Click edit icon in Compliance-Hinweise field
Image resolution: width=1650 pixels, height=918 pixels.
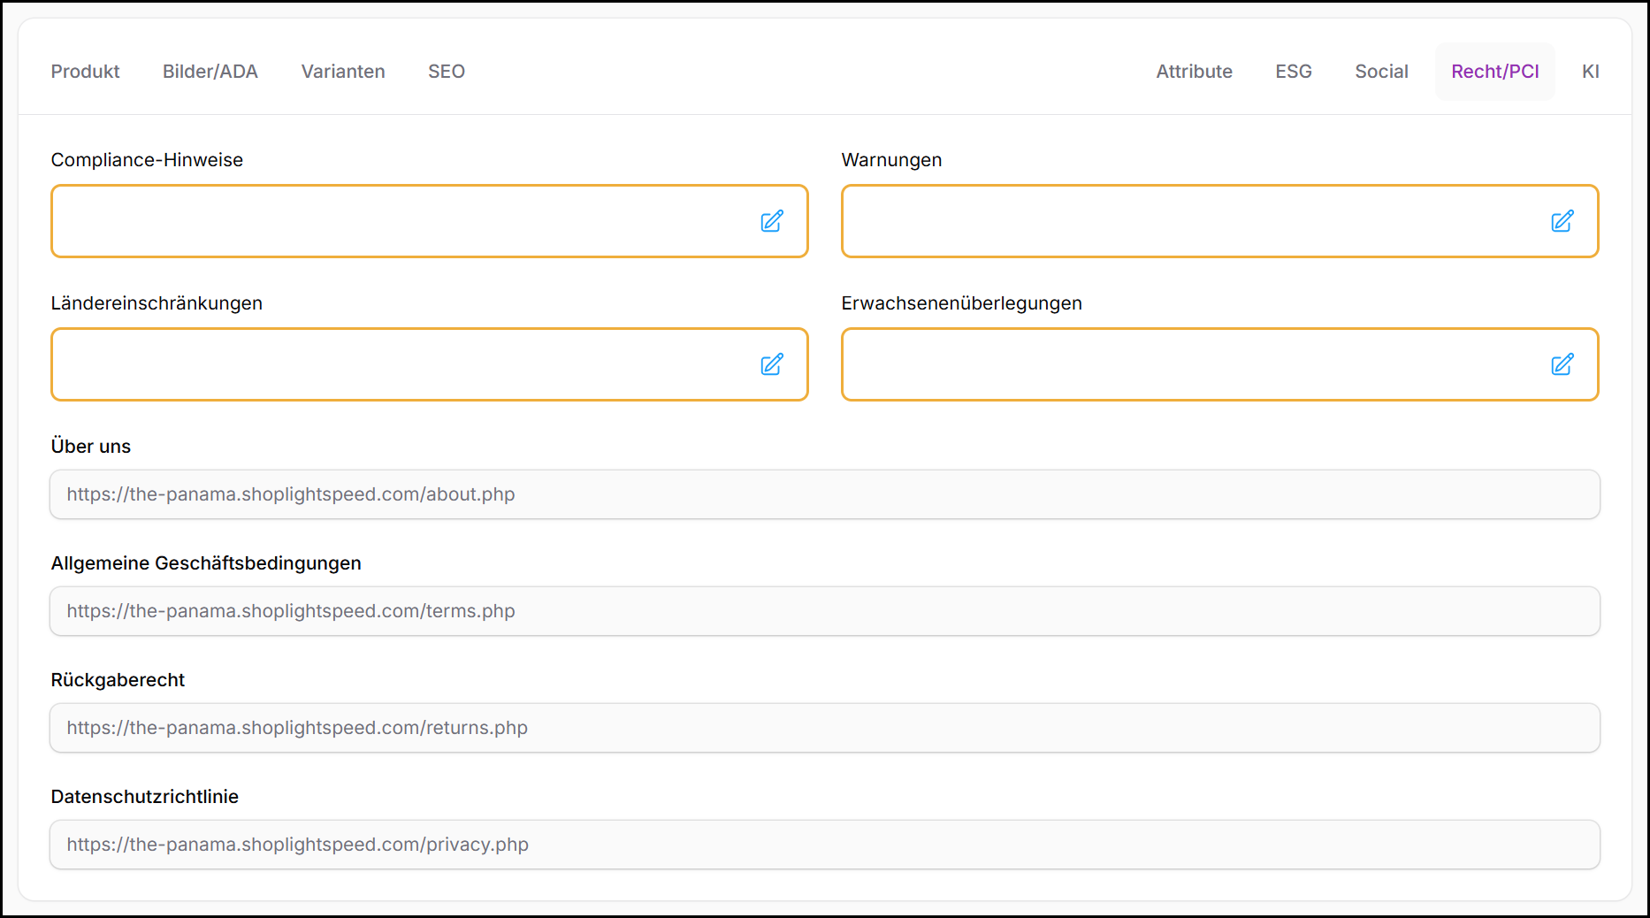click(x=771, y=221)
